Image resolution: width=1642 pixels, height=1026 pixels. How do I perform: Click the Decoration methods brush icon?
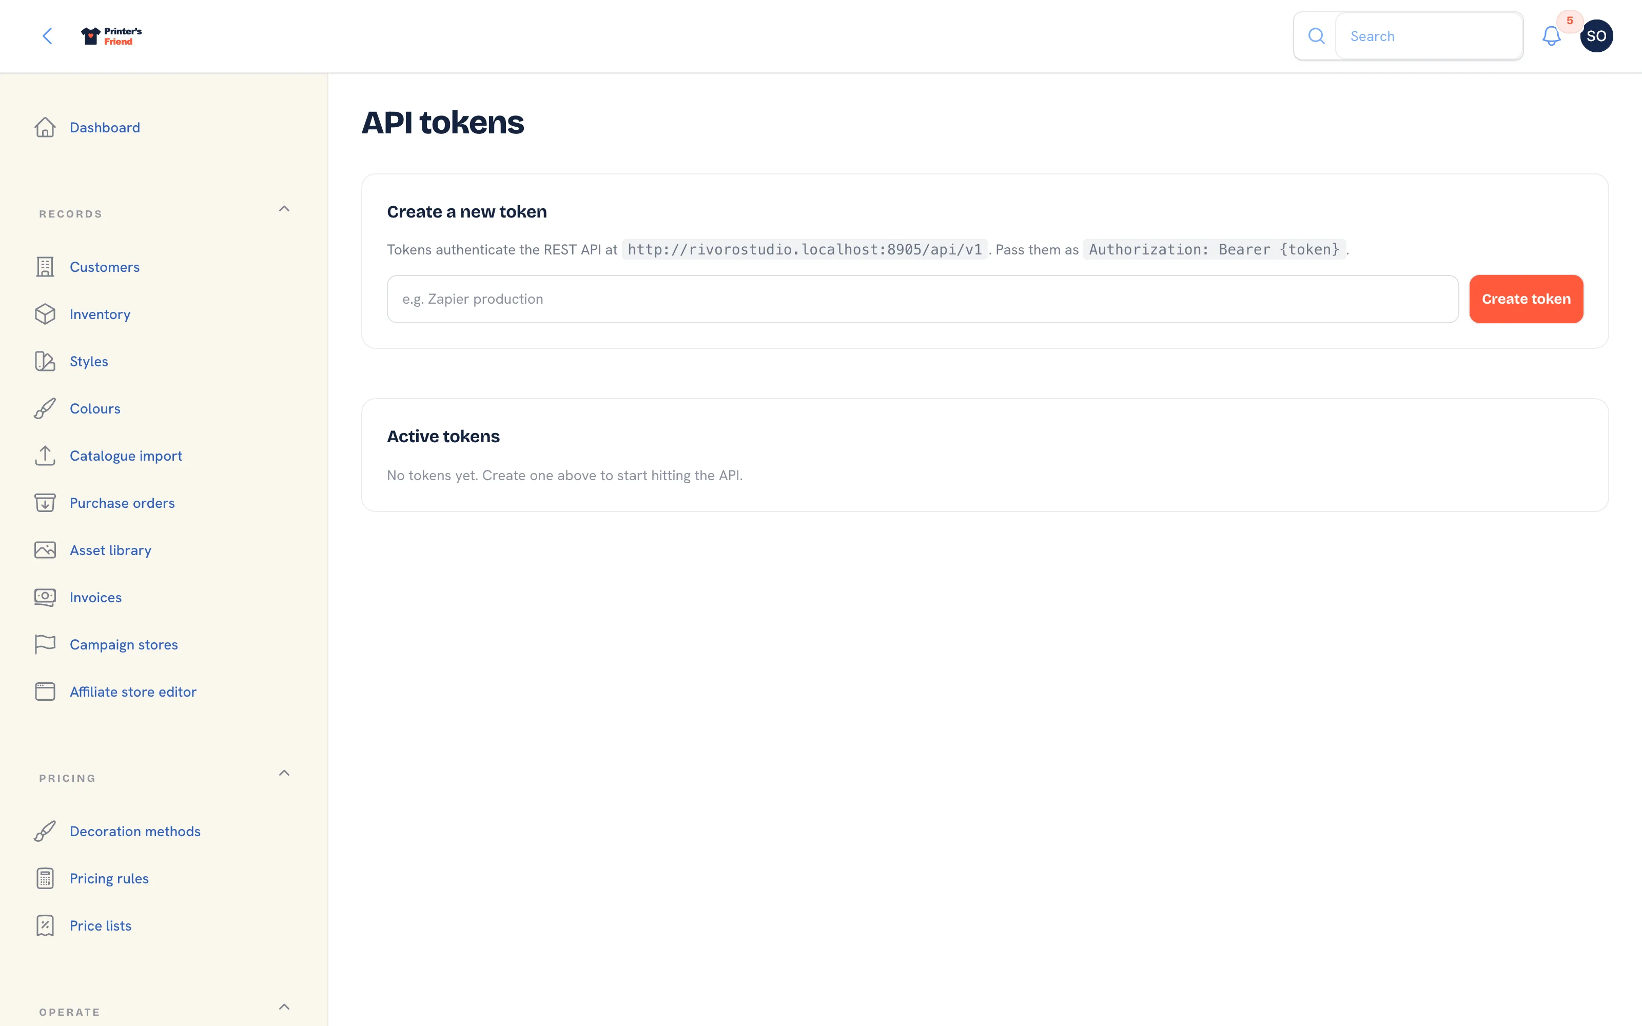[x=45, y=831]
